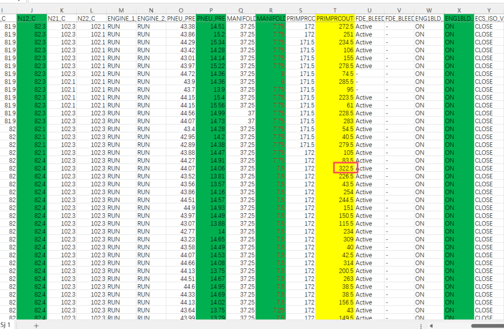Select column T header

(x=335, y=10)
